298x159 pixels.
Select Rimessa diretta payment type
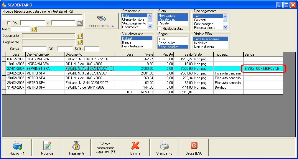pyautogui.click(x=208, y=27)
